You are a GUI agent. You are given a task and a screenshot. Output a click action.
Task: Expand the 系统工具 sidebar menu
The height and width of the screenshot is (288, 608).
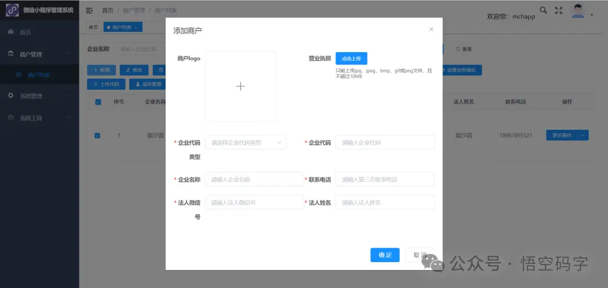point(39,118)
